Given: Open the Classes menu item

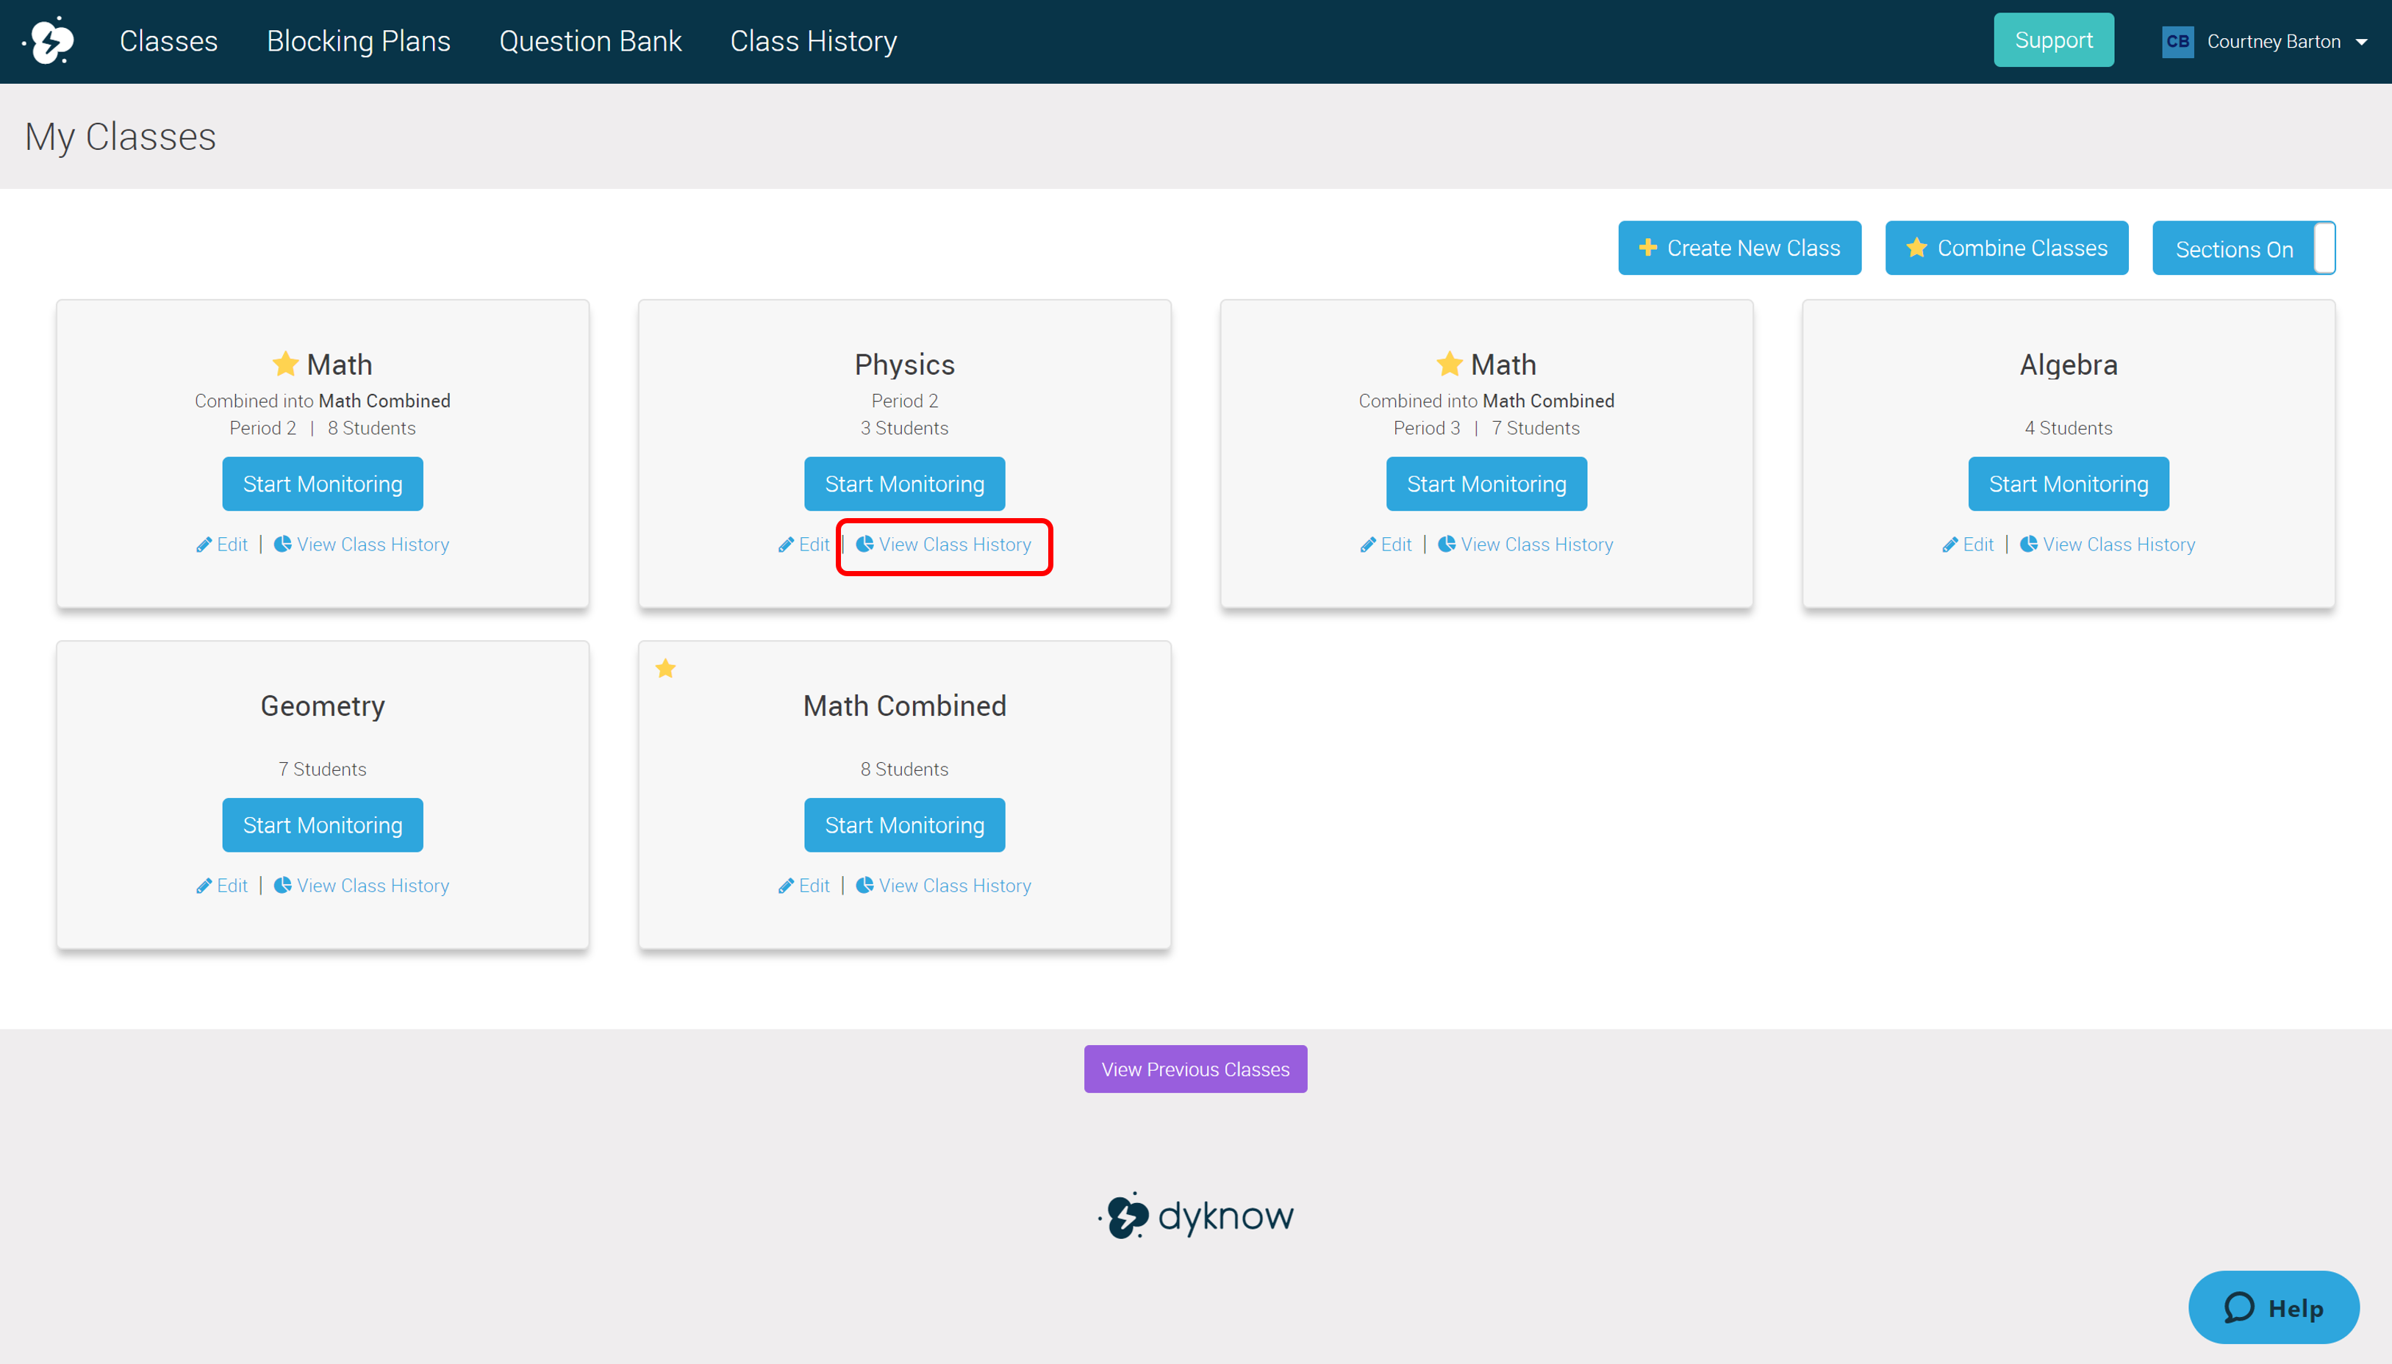Looking at the screenshot, I should point(168,41).
